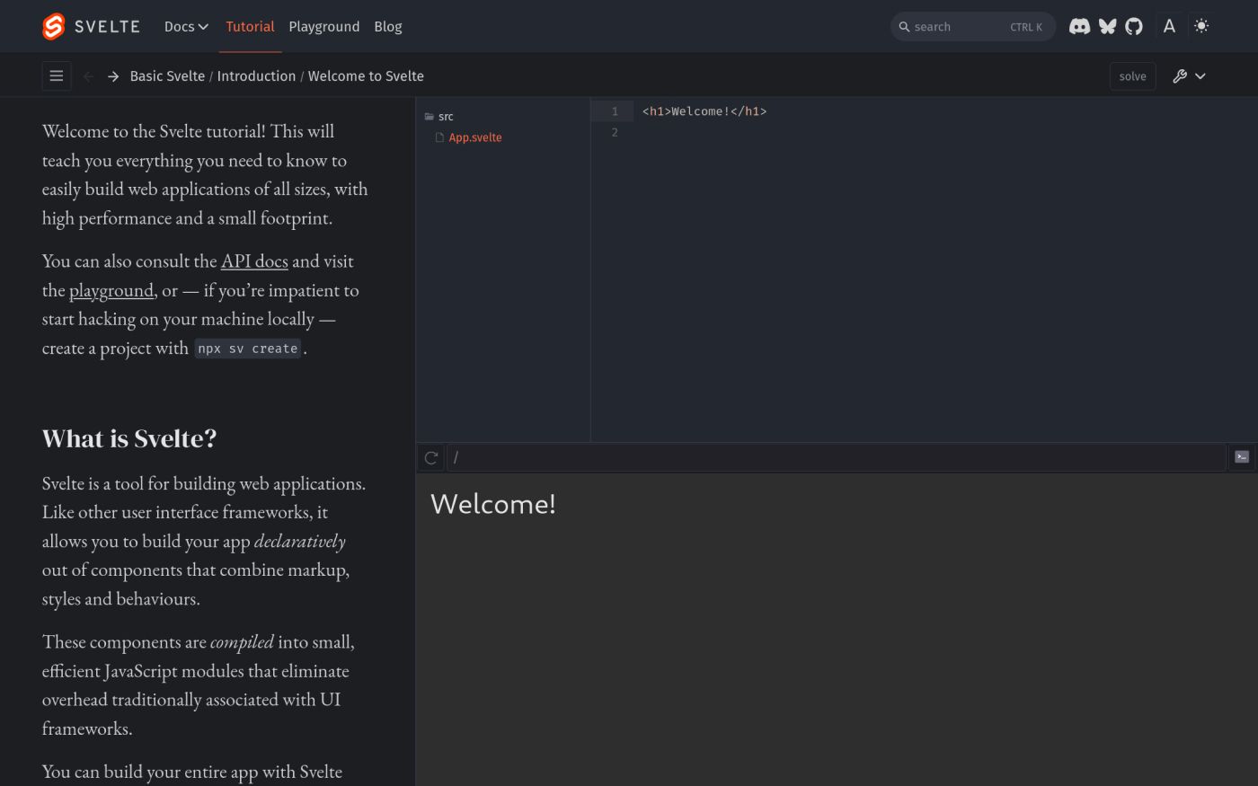Click Welcome to Svelte breadcrumb

pos(366,76)
